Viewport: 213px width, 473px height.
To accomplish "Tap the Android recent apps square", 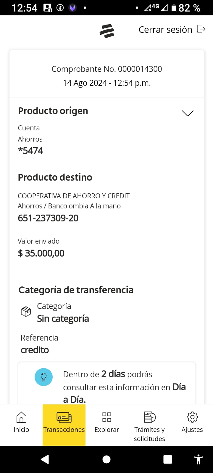I will pyautogui.click(x=168, y=459).
